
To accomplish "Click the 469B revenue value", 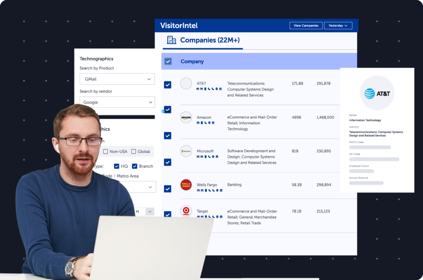I will pyautogui.click(x=296, y=117).
